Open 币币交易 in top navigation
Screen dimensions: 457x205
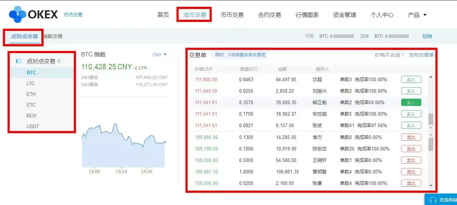(x=232, y=15)
